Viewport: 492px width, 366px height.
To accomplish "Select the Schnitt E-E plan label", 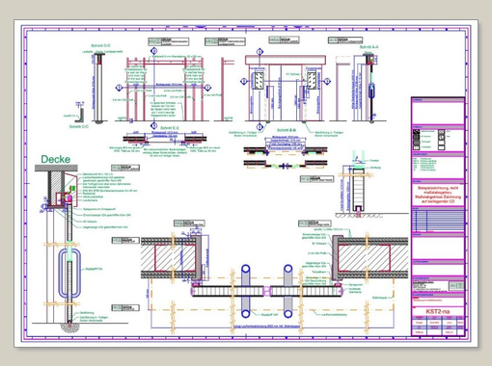I will [170, 127].
